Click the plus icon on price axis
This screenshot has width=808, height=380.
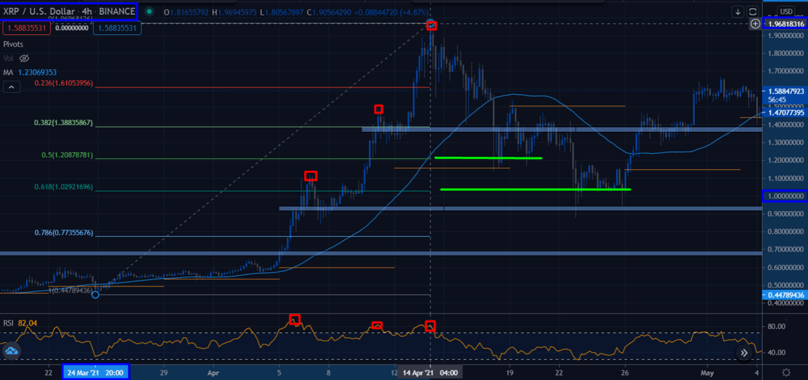pyautogui.click(x=755, y=24)
